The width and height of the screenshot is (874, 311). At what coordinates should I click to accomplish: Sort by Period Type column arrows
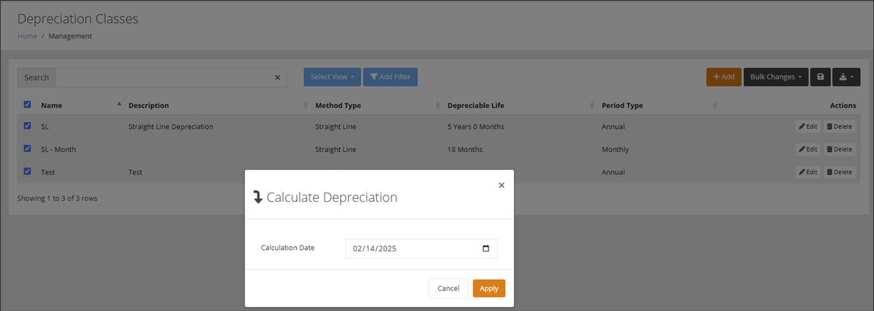(x=715, y=105)
